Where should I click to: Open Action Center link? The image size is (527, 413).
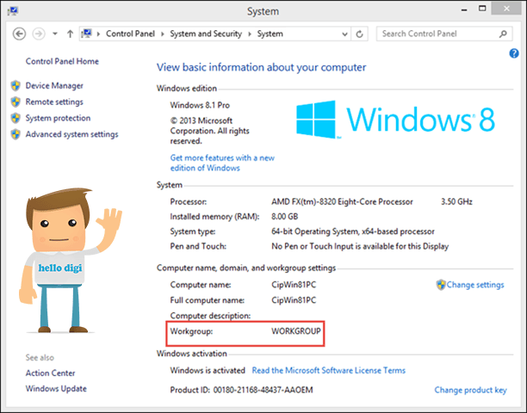pos(51,373)
